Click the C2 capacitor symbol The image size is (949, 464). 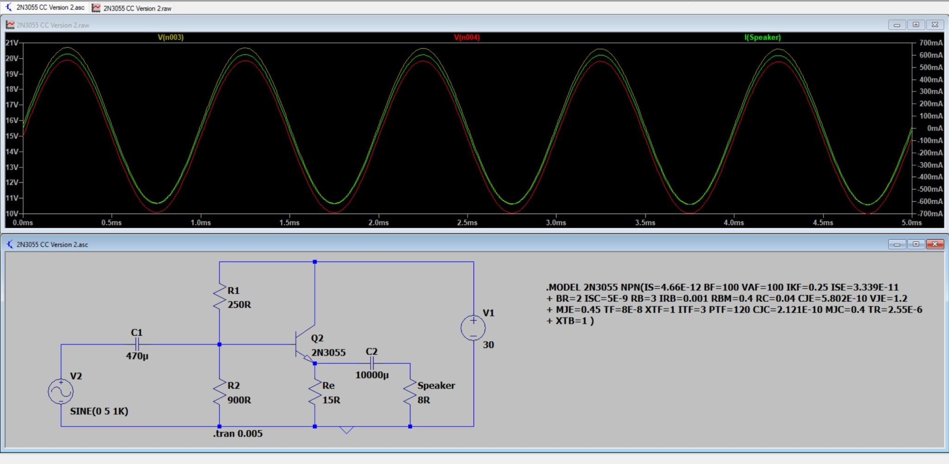point(372,363)
